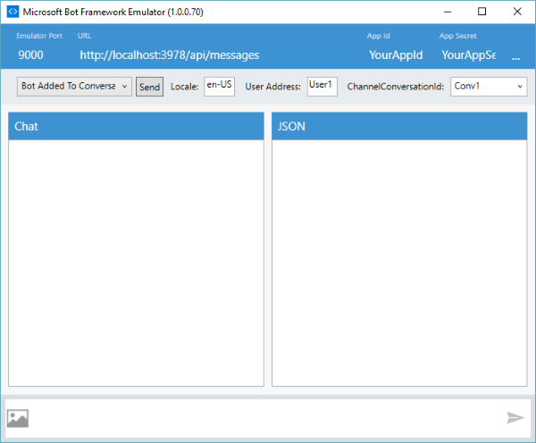This screenshot has width=536, height=443.
Task: Maximize the emulator window
Action: tap(482, 12)
